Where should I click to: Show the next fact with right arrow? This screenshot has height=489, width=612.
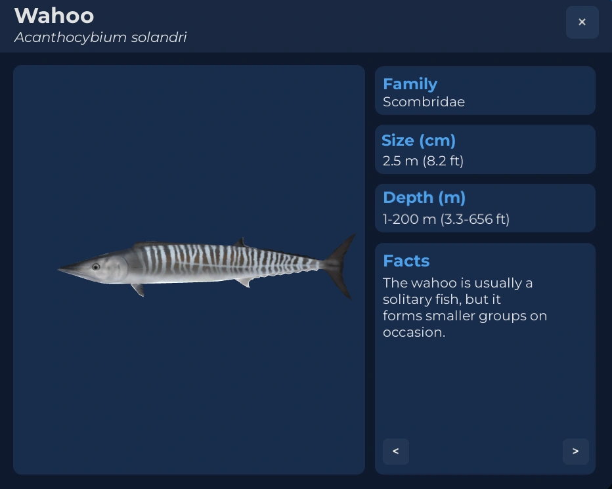click(576, 452)
